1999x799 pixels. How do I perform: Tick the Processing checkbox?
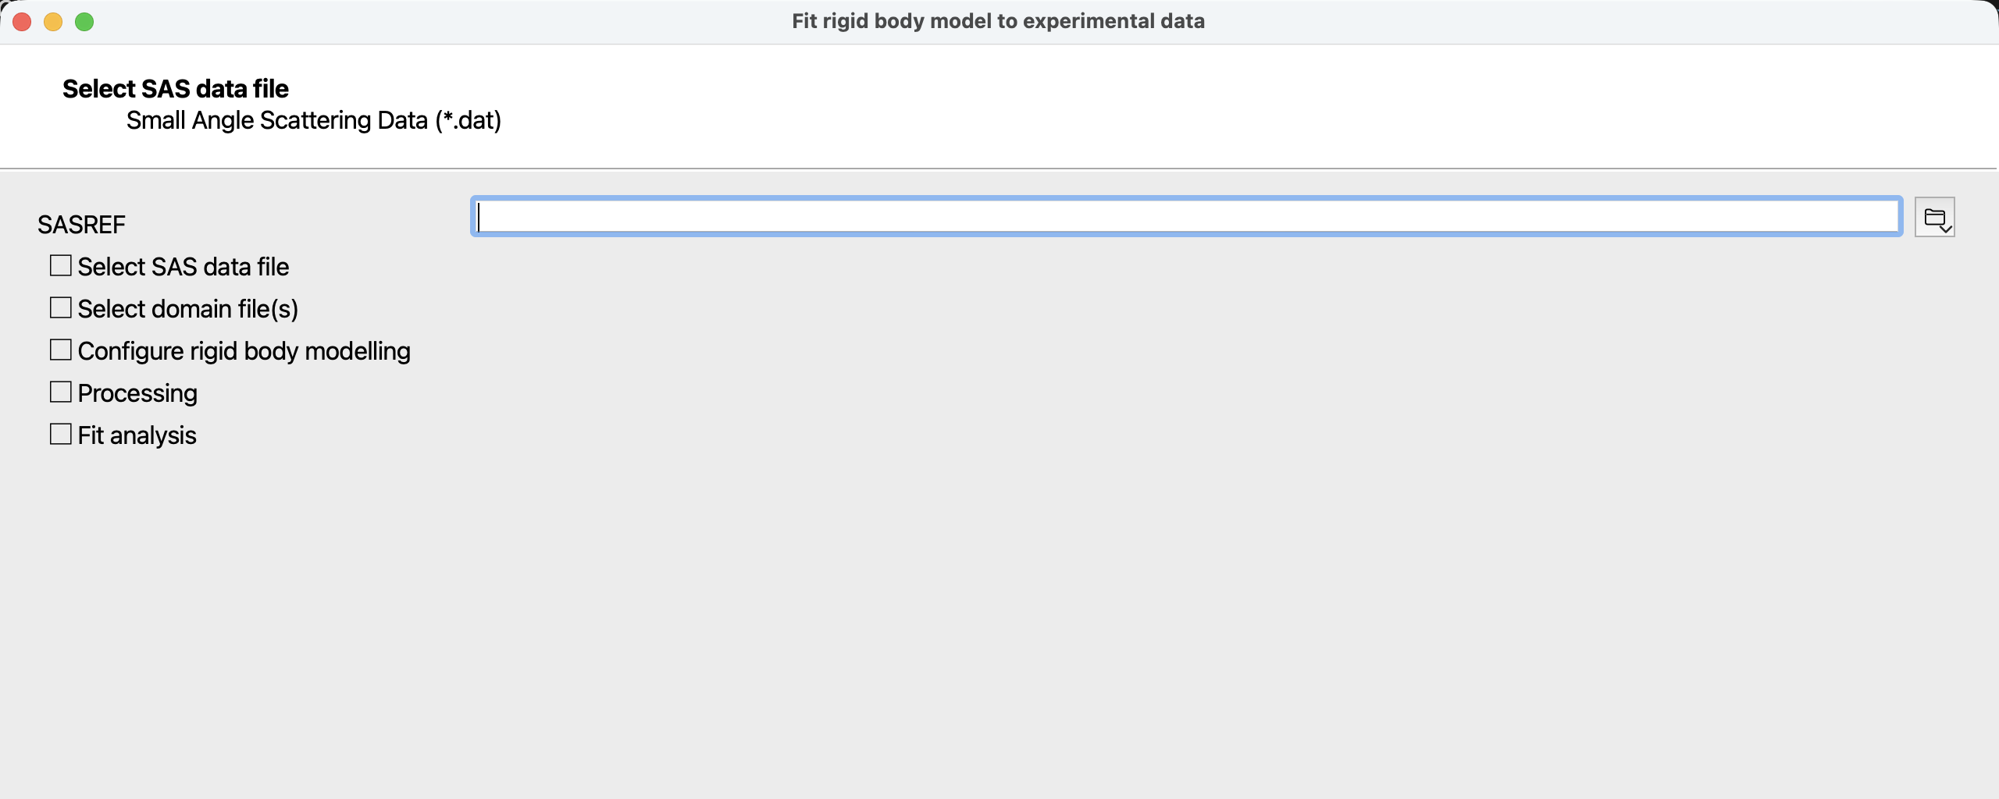click(x=61, y=392)
